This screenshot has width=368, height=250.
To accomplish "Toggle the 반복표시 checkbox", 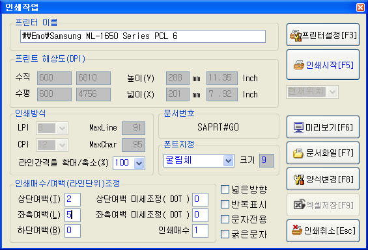I will coord(225,205).
